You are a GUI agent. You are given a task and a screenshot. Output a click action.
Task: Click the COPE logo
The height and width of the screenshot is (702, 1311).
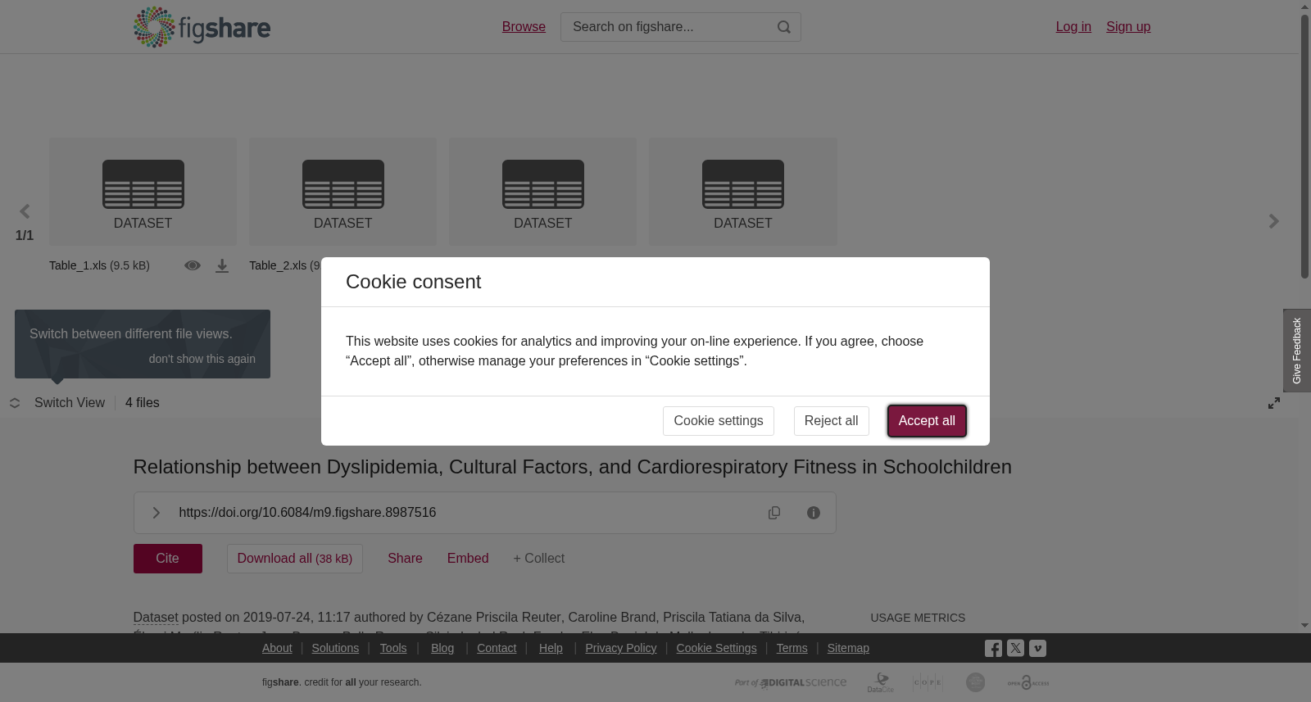point(928,682)
